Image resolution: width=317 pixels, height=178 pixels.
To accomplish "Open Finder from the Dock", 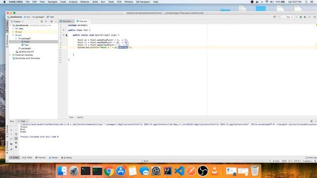I will (62, 171).
